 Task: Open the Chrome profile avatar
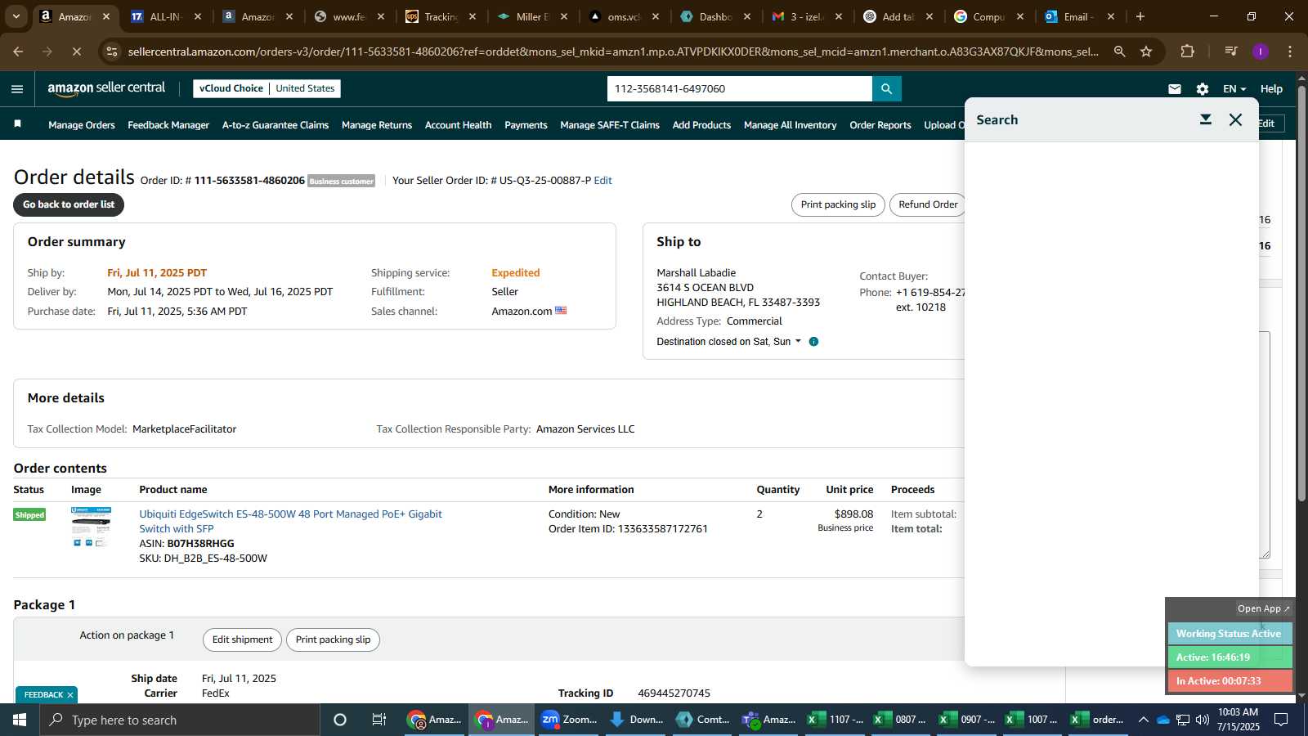pyautogui.click(x=1261, y=52)
